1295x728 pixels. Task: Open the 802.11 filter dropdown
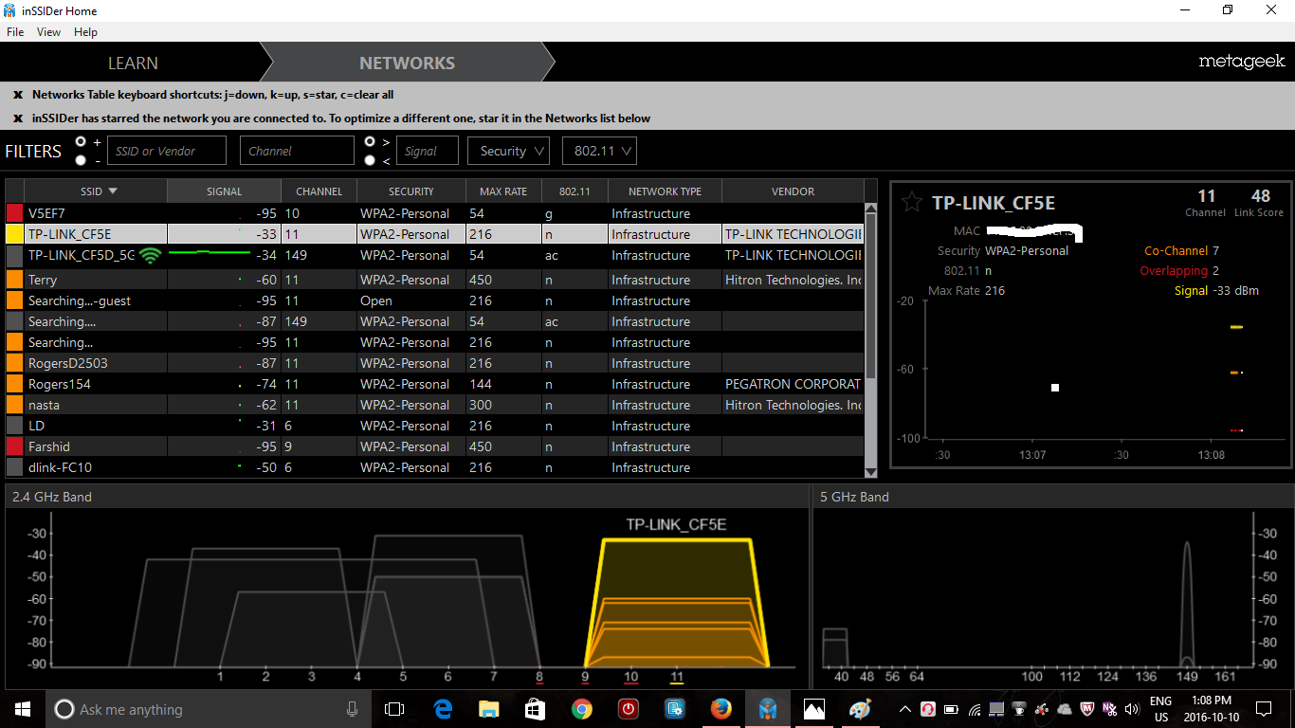pyautogui.click(x=599, y=151)
